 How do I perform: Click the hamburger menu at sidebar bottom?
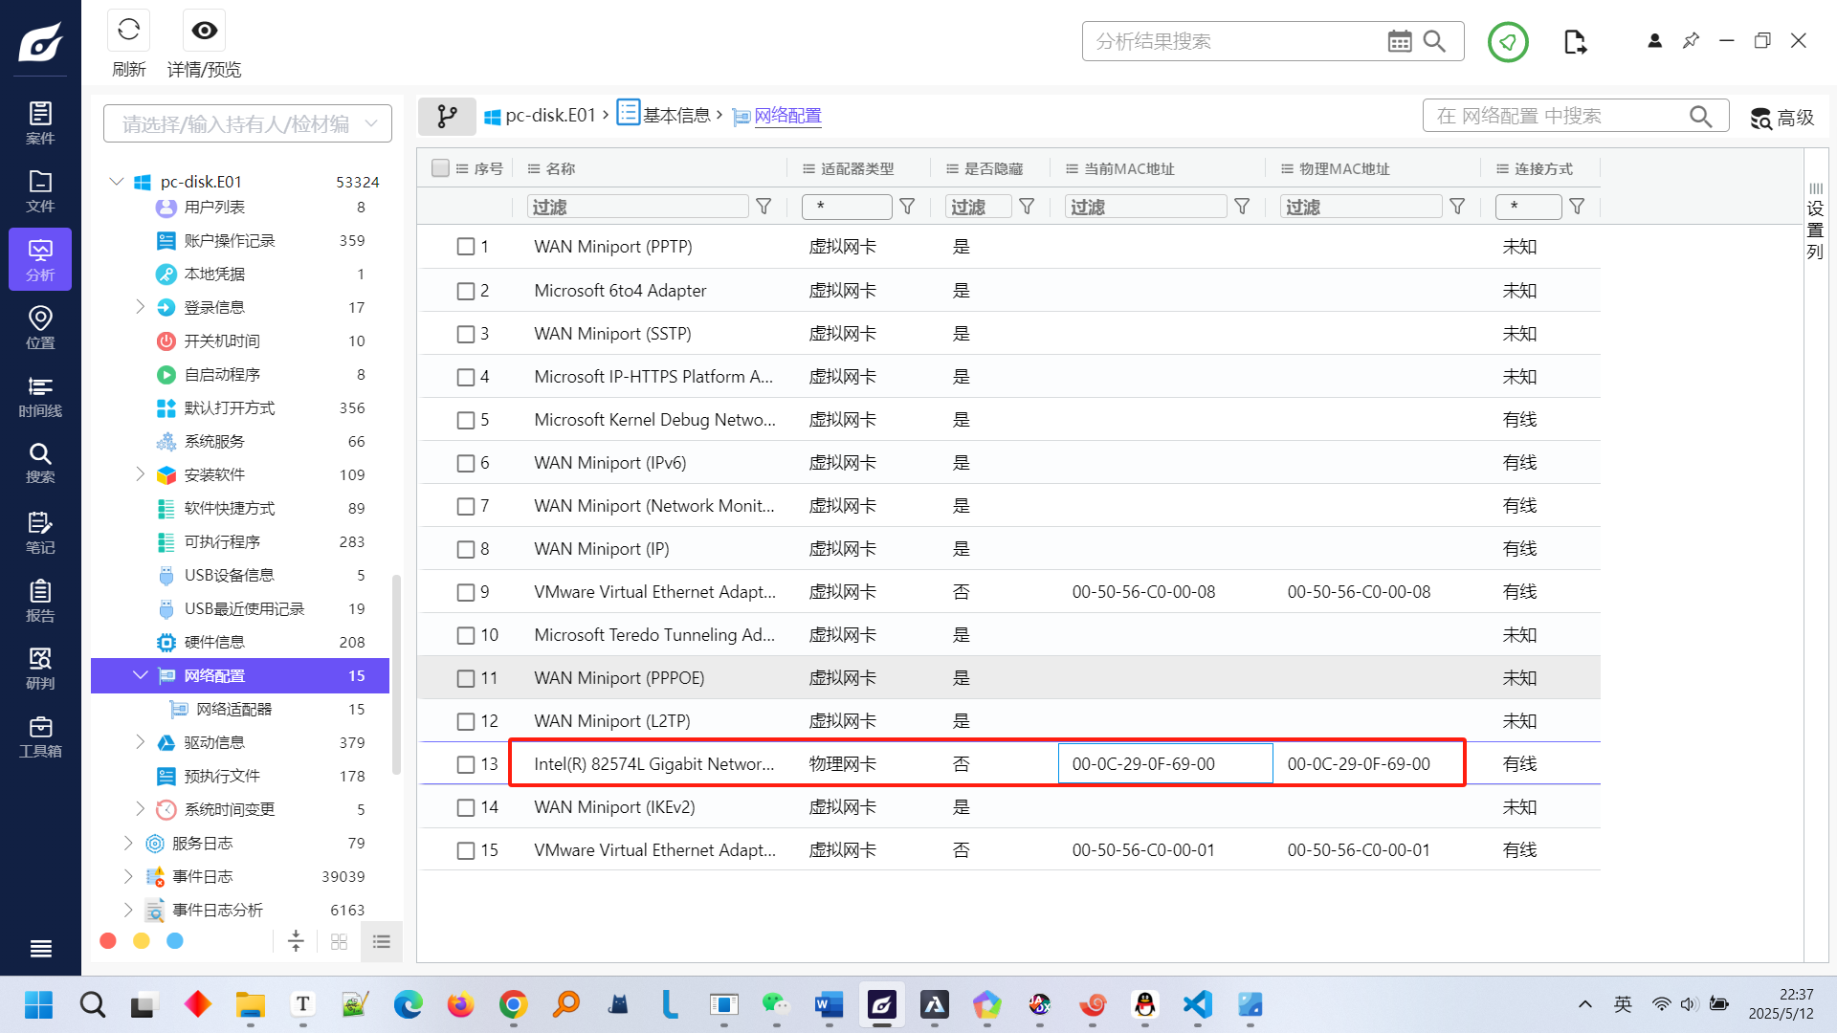pyautogui.click(x=40, y=949)
